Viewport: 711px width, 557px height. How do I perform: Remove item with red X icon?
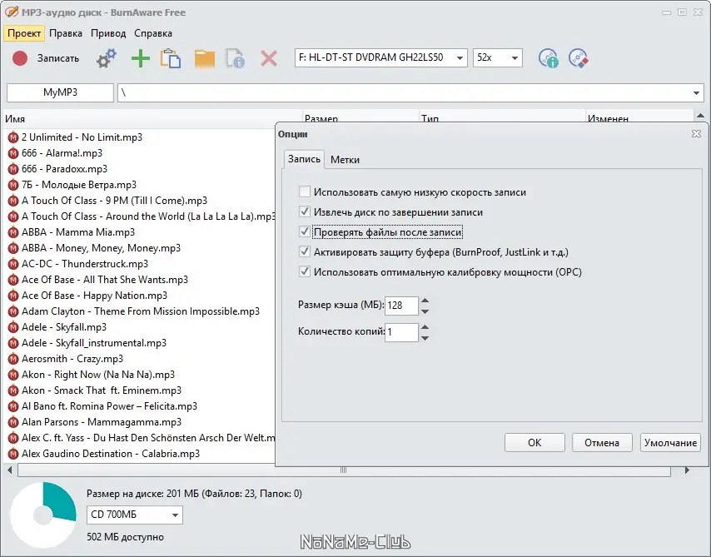269,58
